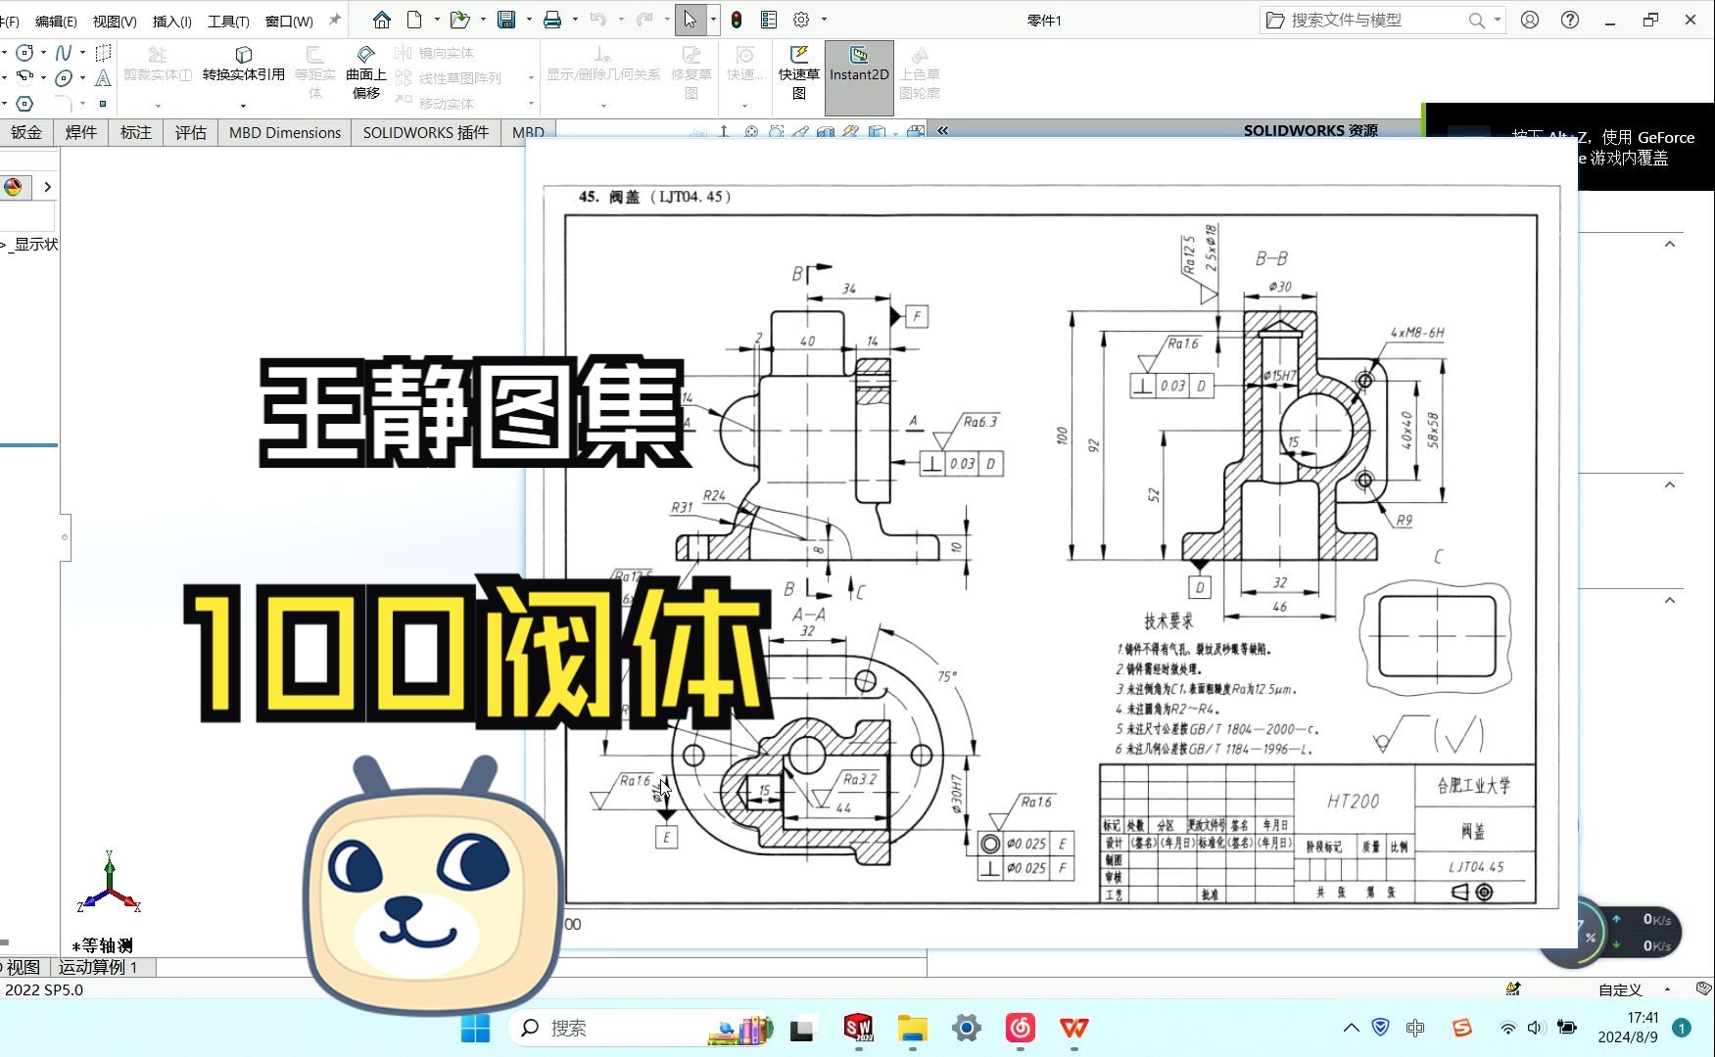This screenshot has width=1715, height=1057.
Task: Click 自定义 in the status bar
Action: [1620, 989]
